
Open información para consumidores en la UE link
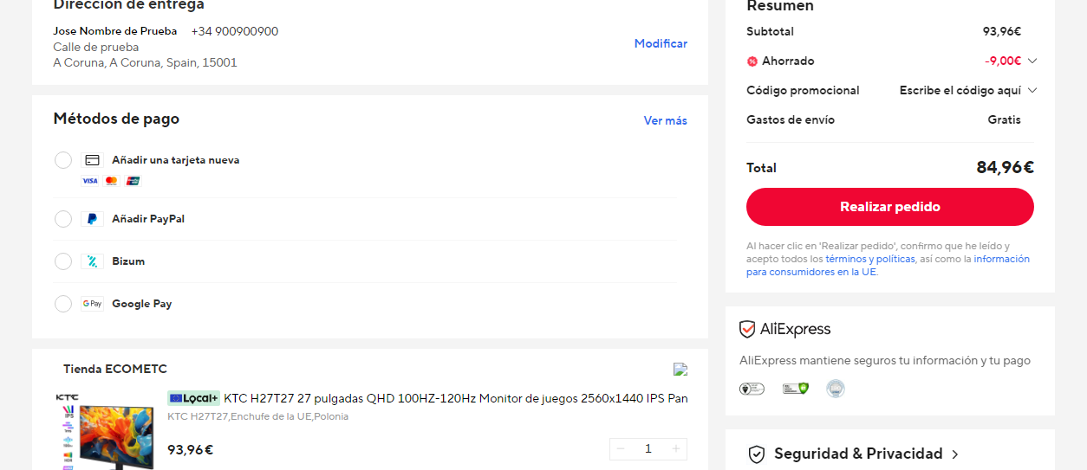[888, 266]
